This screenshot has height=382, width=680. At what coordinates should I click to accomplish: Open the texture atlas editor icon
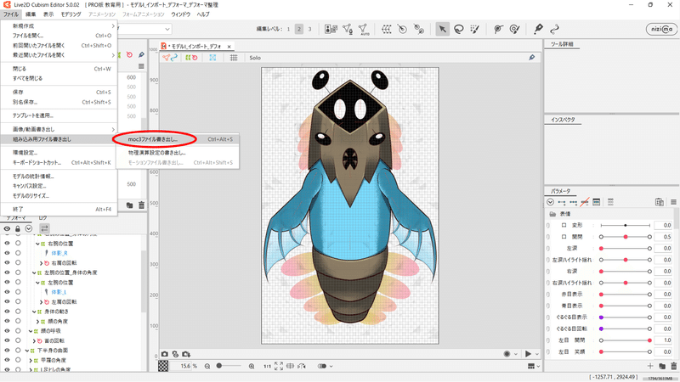tap(331, 29)
